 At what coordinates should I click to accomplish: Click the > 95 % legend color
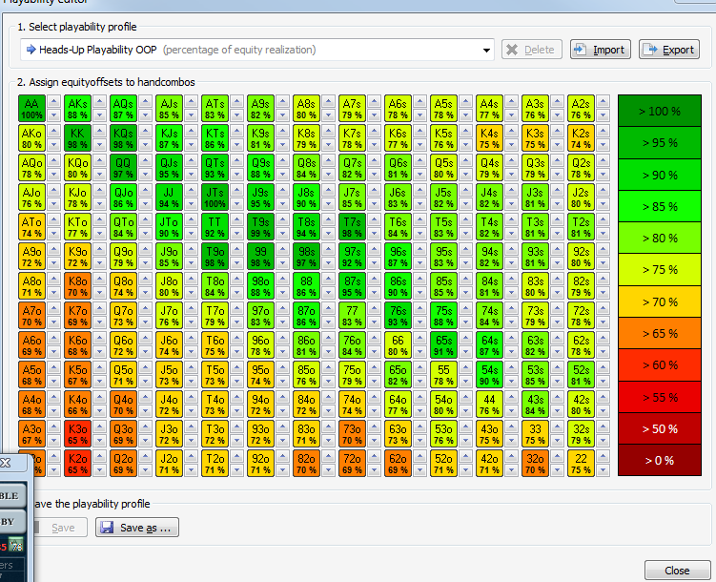pyautogui.click(x=660, y=142)
